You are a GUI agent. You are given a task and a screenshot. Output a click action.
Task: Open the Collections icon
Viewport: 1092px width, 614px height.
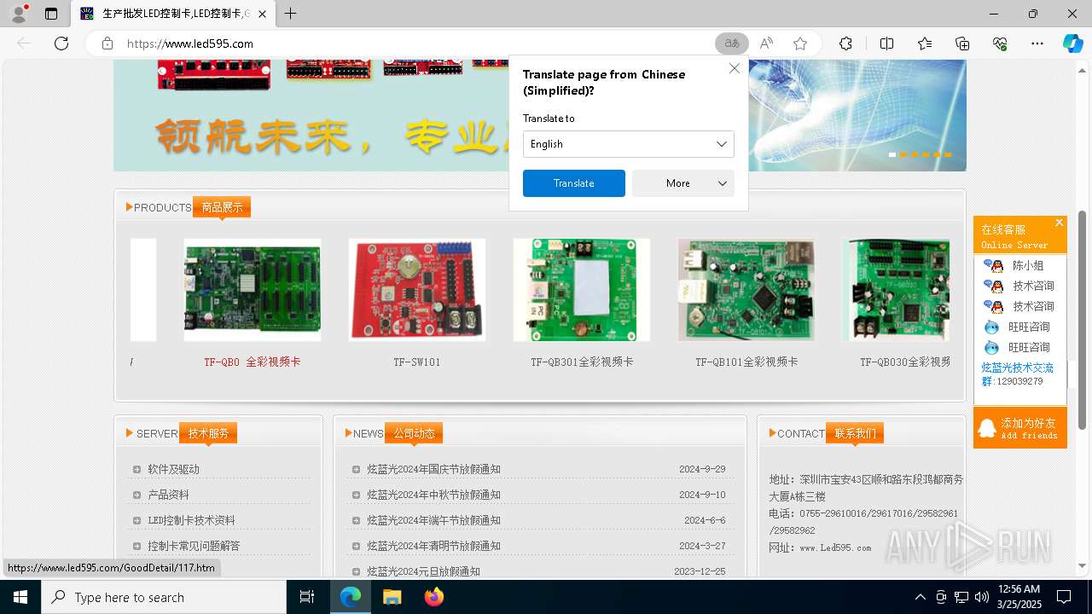pyautogui.click(x=962, y=43)
